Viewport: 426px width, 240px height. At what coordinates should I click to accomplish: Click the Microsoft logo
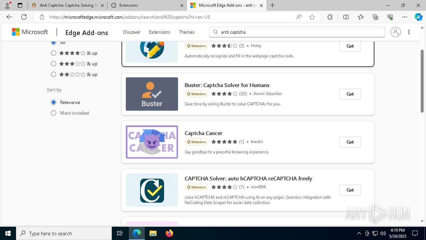click(30, 32)
